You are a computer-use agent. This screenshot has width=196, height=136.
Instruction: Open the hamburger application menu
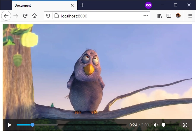pos(190,16)
